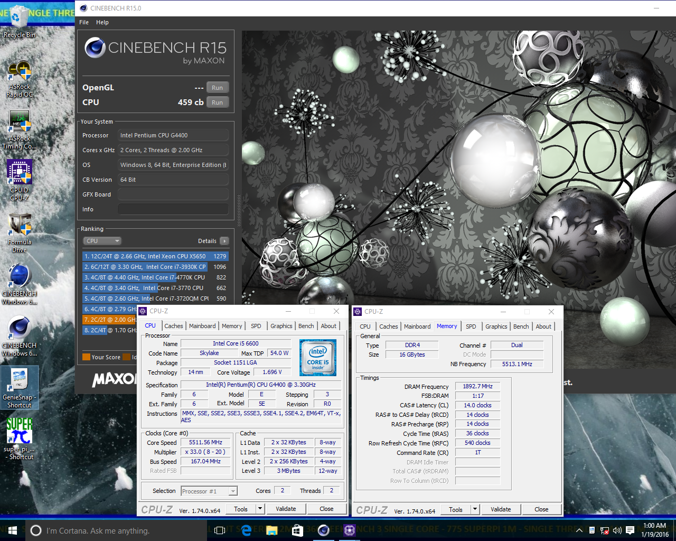Select the i7-3770 ranking entry
The image size is (676, 541).
155,288
